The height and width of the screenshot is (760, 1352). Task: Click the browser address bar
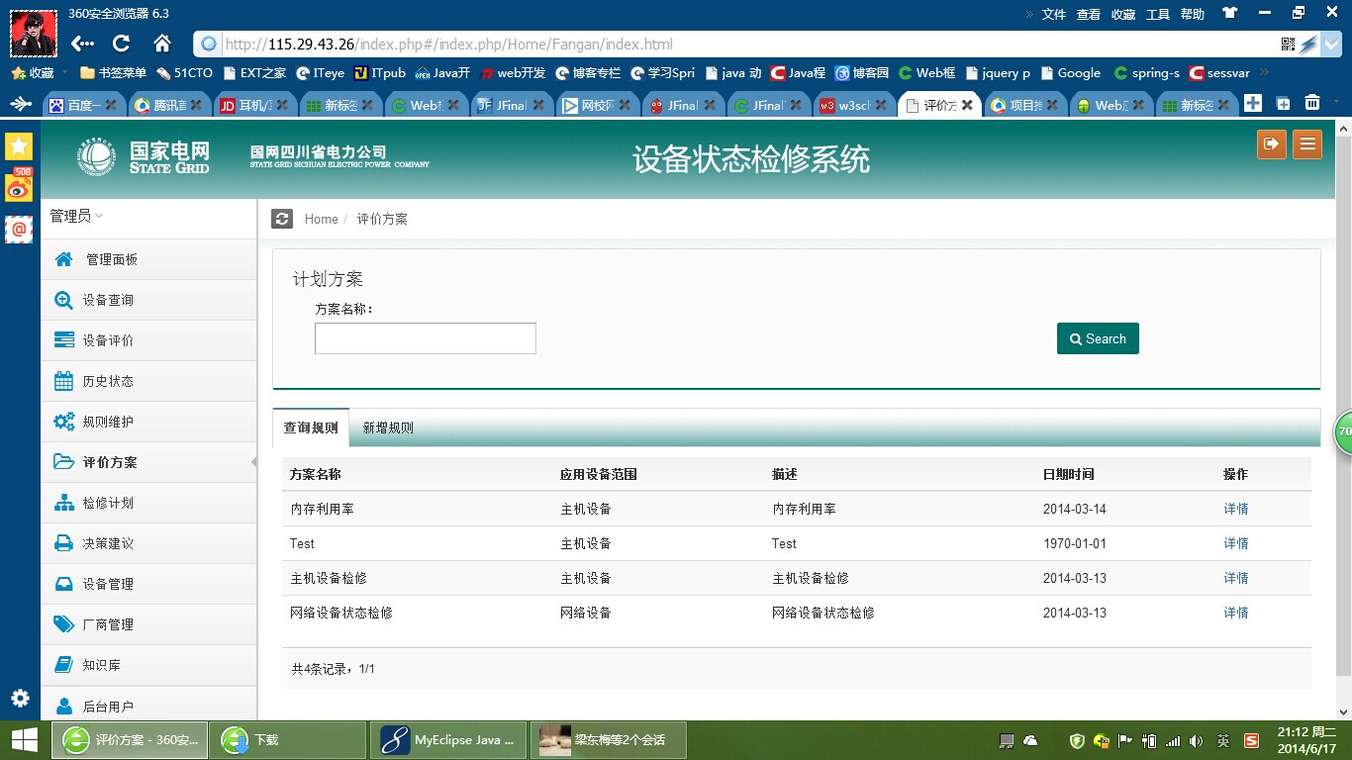[732, 45]
